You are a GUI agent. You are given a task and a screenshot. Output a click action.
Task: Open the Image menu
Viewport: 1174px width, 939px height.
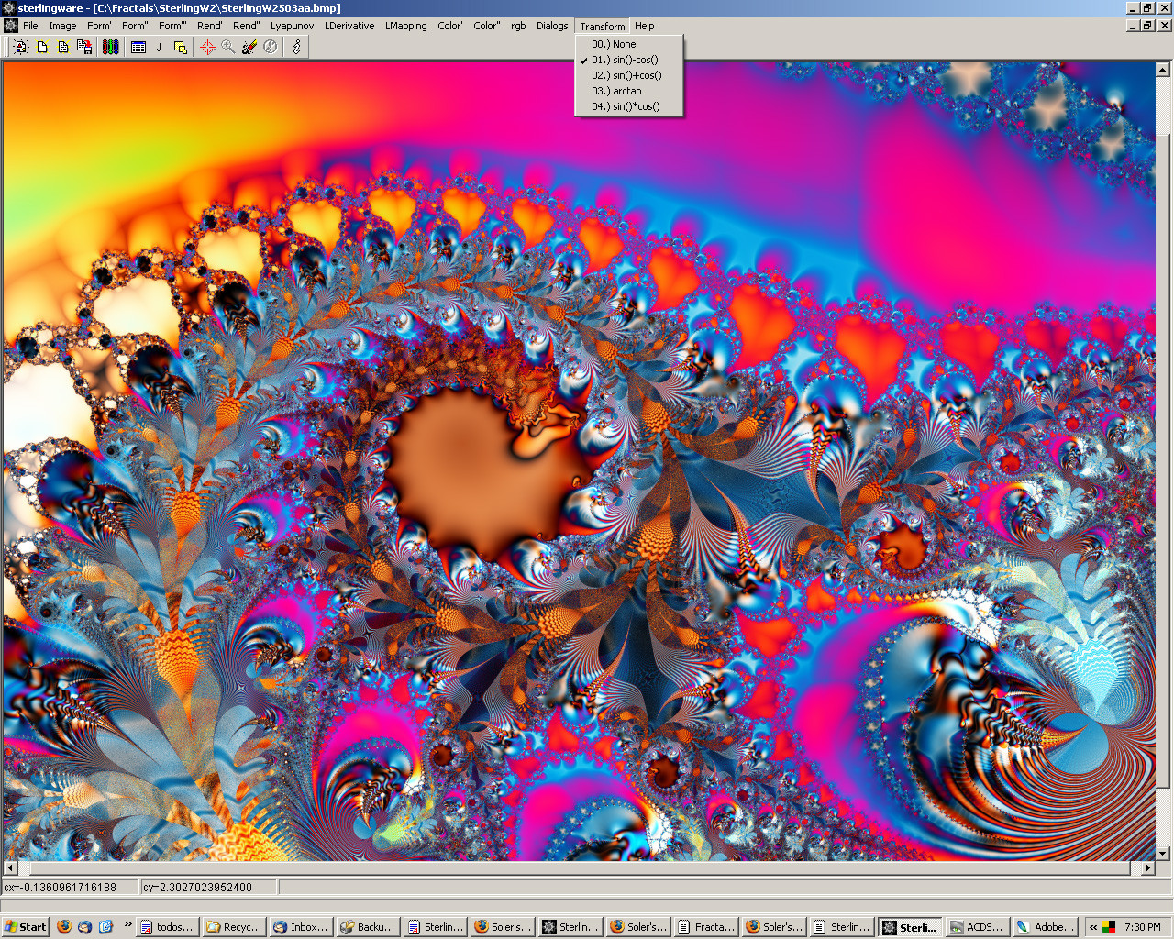(62, 26)
